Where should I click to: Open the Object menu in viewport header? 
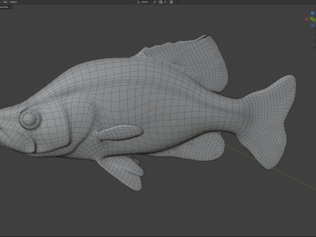pyautogui.click(x=13, y=2)
